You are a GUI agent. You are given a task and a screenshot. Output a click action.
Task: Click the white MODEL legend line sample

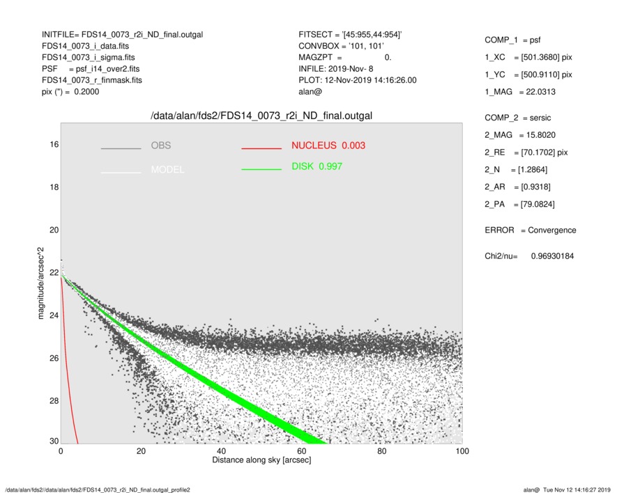[121, 173]
